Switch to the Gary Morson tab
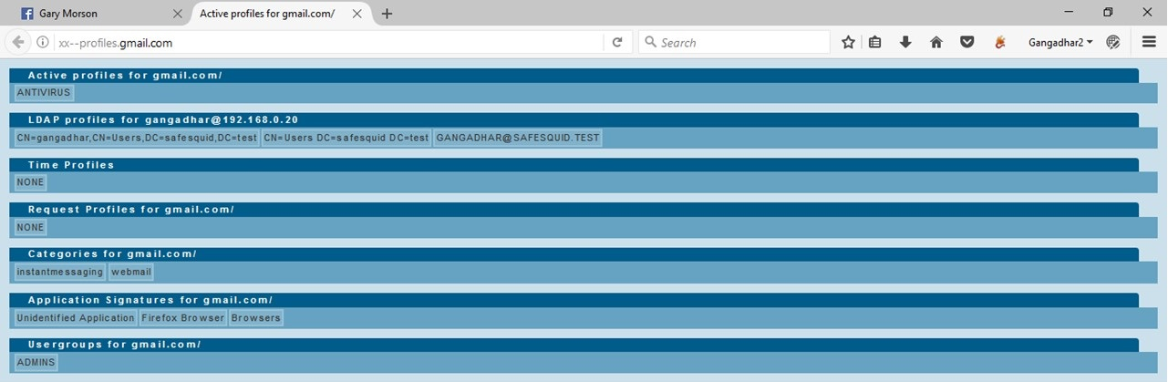Image resolution: width=1168 pixels, height=382 pixels. 99,14
